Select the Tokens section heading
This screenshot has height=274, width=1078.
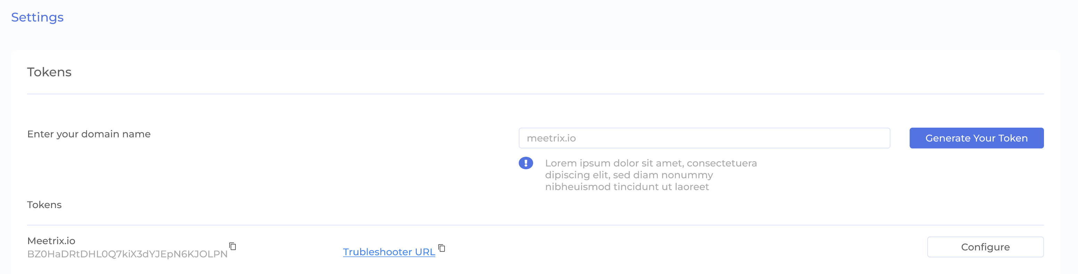pyautogui.click(x=49, y=71)
